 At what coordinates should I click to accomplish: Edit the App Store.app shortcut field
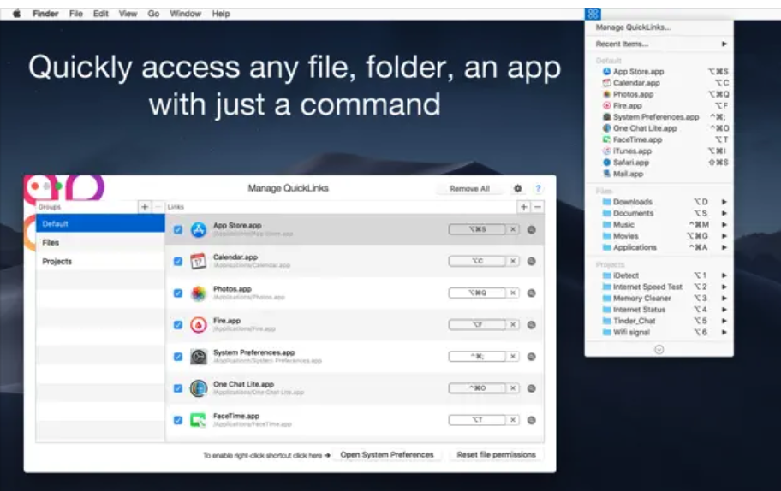477,229
